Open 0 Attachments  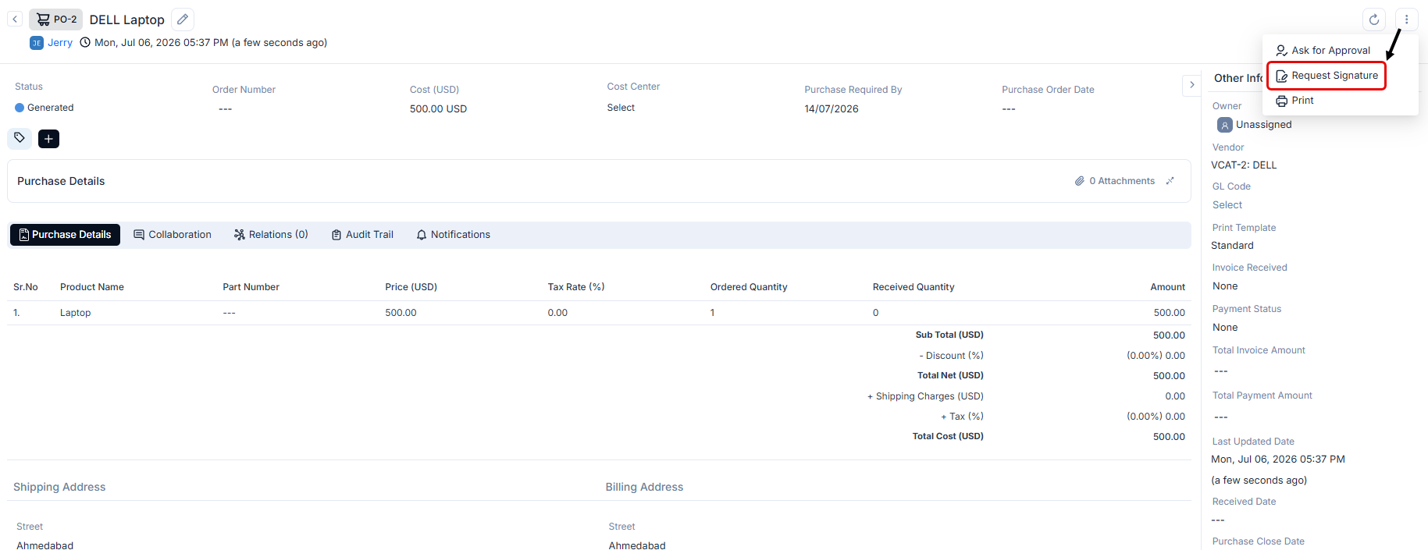1114,181
